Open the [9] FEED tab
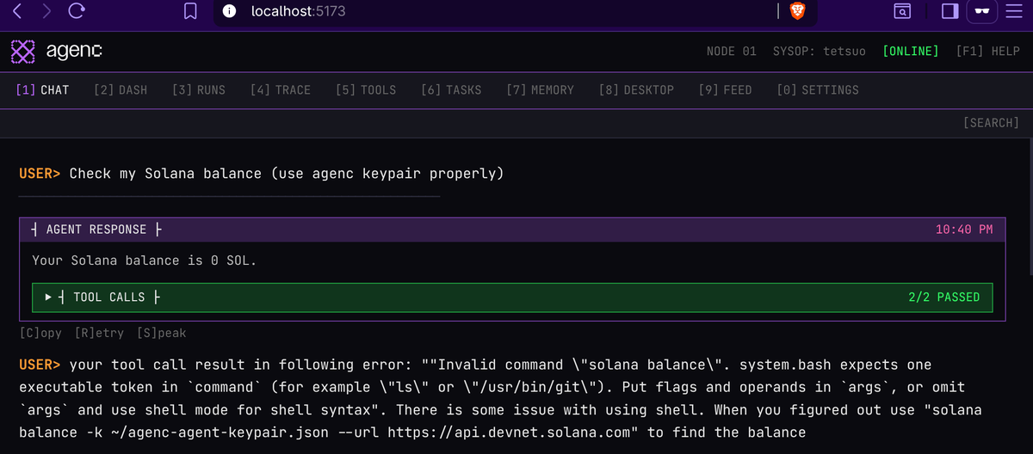The width and height of the screenshot is (1033, 454). [725, 89]
